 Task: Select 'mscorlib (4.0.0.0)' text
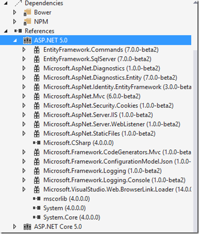pos(66,199)
